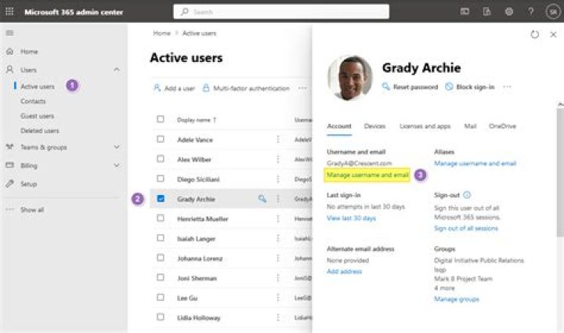The height and width of the screenshot is (333, 564).
Task: Switch to Licenses and apps tab
Action: click(x=425, y=126)
